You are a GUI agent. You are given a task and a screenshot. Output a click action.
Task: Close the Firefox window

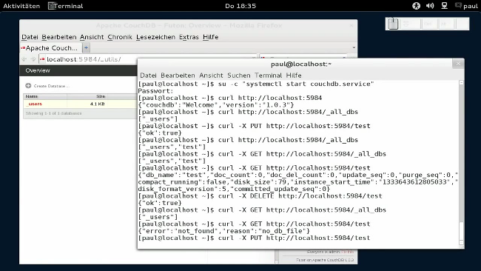[x=351, y=26]
